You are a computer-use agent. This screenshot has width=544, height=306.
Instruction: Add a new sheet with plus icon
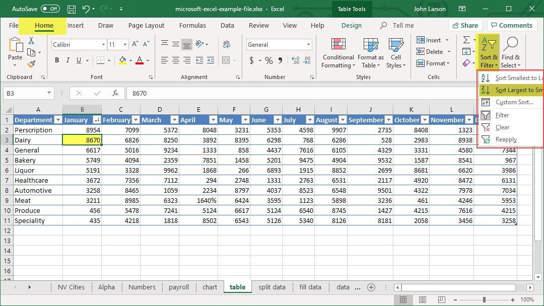(x=371, y=287)
